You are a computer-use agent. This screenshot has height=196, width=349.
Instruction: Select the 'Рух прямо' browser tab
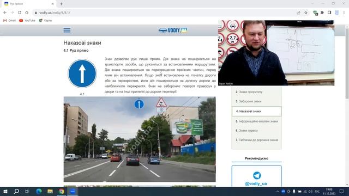[x=29, y=4]
